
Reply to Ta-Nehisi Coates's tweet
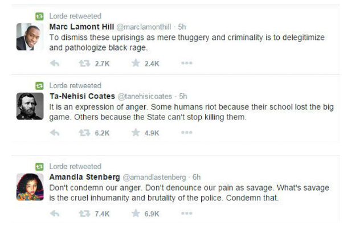click(x=55, y=133)
